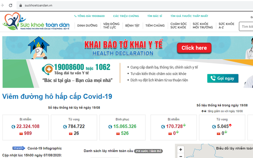Click the Số liệu thống kê lũy kế ngày 19/08 label
The width and height of the screenshot is (253, 158).
[74, 108]
